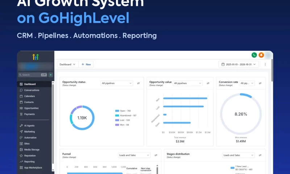Open the dashboard three-dot options menu
This screenshot has height=174, width=290.
tap(265, 65)
